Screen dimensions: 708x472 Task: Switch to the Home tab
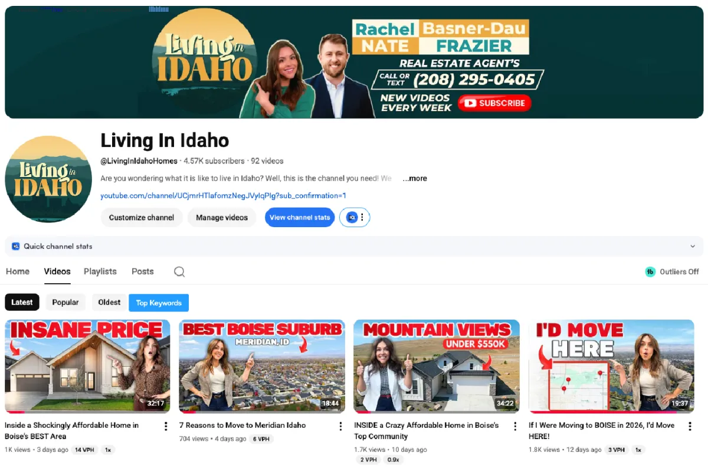[18, 271]
